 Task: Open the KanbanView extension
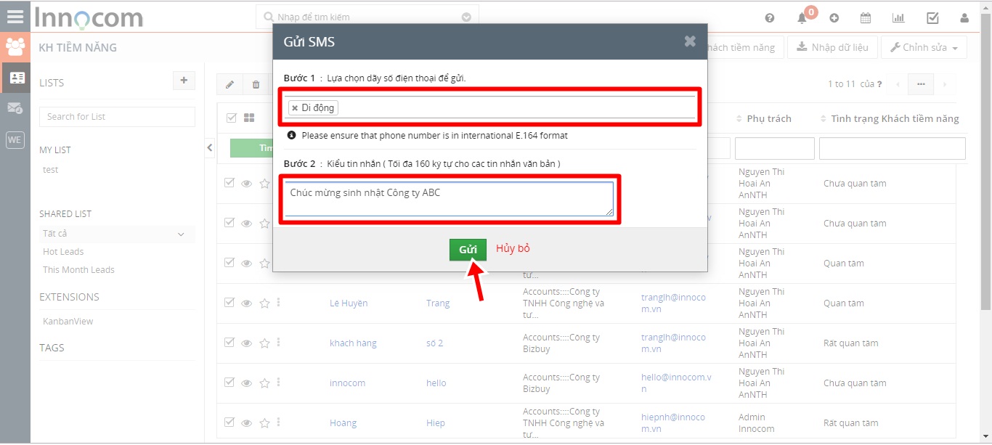click(68, 322)
